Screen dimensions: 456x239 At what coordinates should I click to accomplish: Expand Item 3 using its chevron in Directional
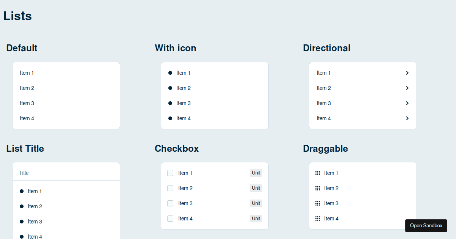(407, 103)
